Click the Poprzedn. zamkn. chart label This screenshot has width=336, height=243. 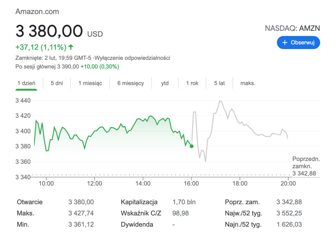pyautogui.click(x=306, y=163)
